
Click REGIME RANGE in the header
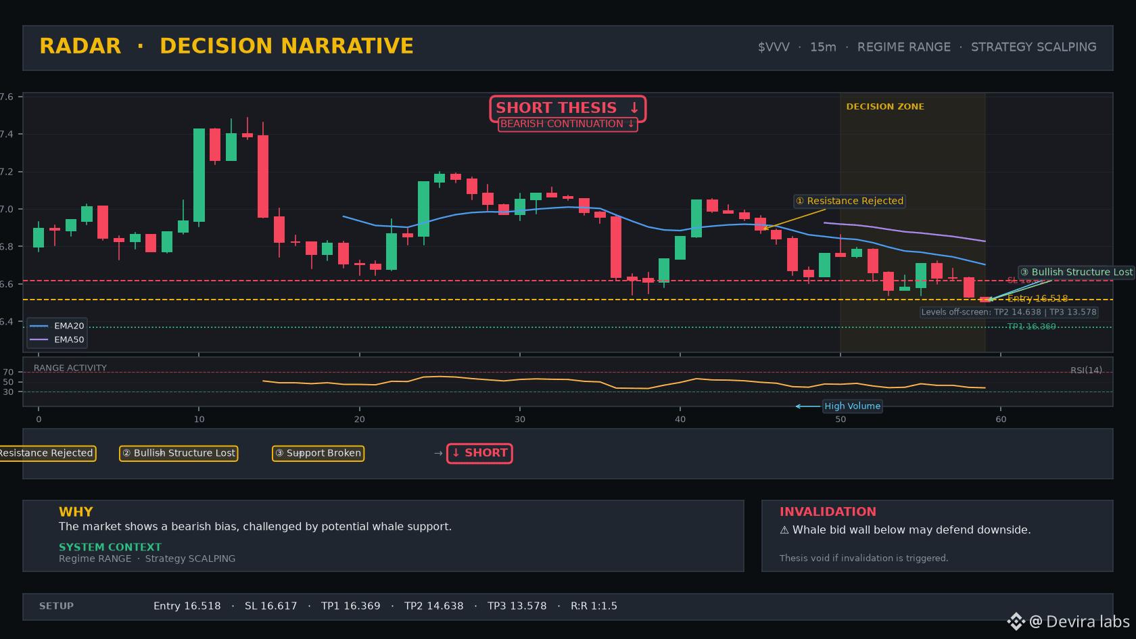click(x=903, y=47)
